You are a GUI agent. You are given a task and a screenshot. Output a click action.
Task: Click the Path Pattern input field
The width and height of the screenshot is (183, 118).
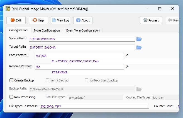pos(79,56)
